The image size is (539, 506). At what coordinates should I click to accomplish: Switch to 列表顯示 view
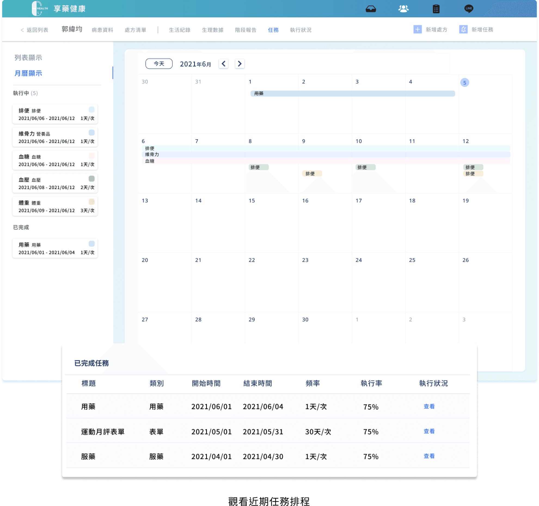[x=28, y=58]
